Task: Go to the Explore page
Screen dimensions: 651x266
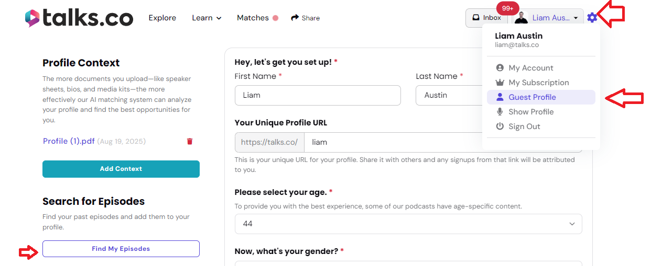Action: tap(162, 18)
